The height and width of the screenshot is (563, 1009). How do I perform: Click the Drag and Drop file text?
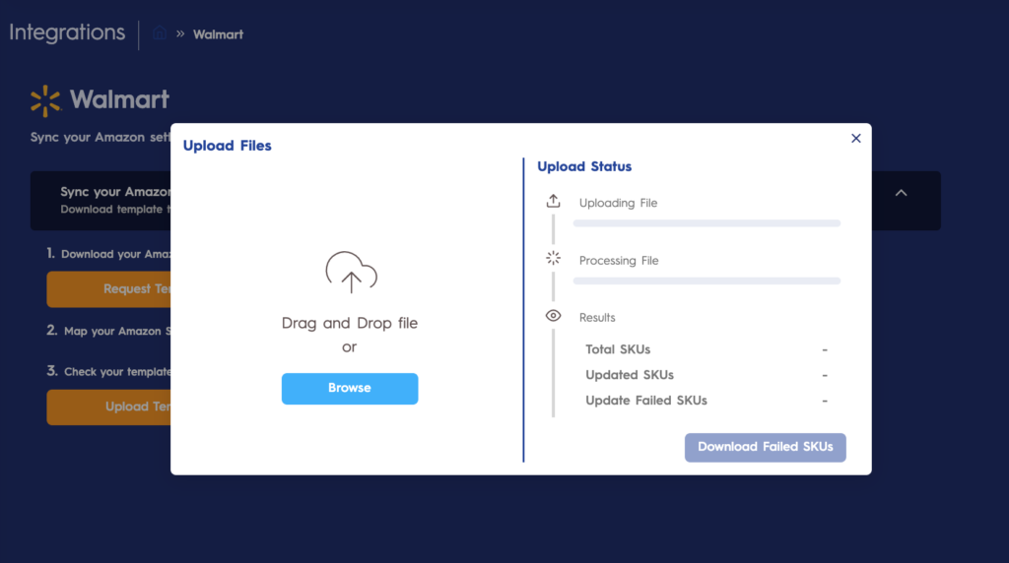pos(350,323)
